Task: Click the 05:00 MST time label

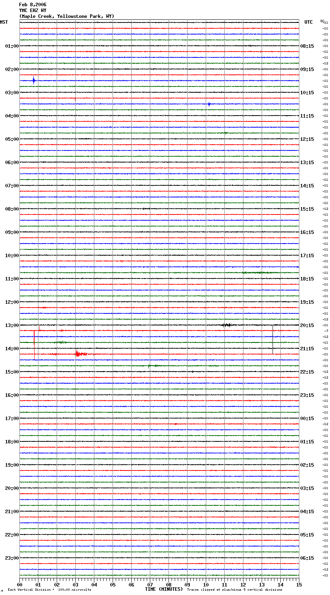Action: (x=12, y=139)
